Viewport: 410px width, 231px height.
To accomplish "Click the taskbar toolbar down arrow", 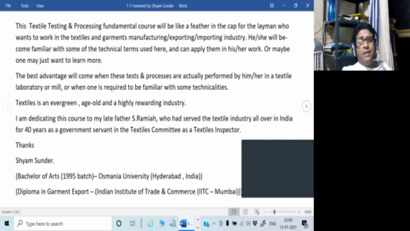I will click(x=198, y=227).
